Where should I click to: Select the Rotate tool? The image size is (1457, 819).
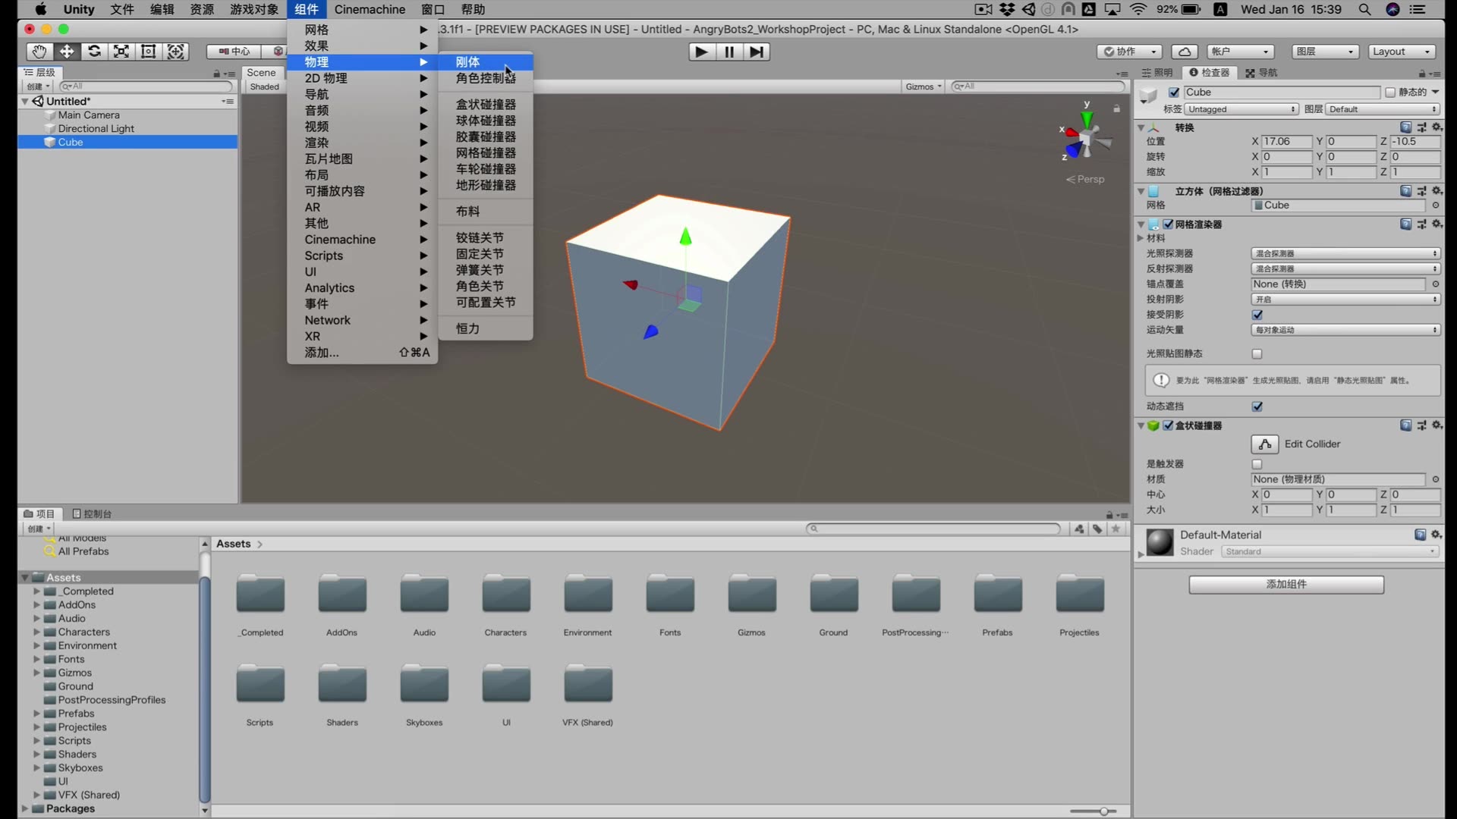tap(94, 52)
